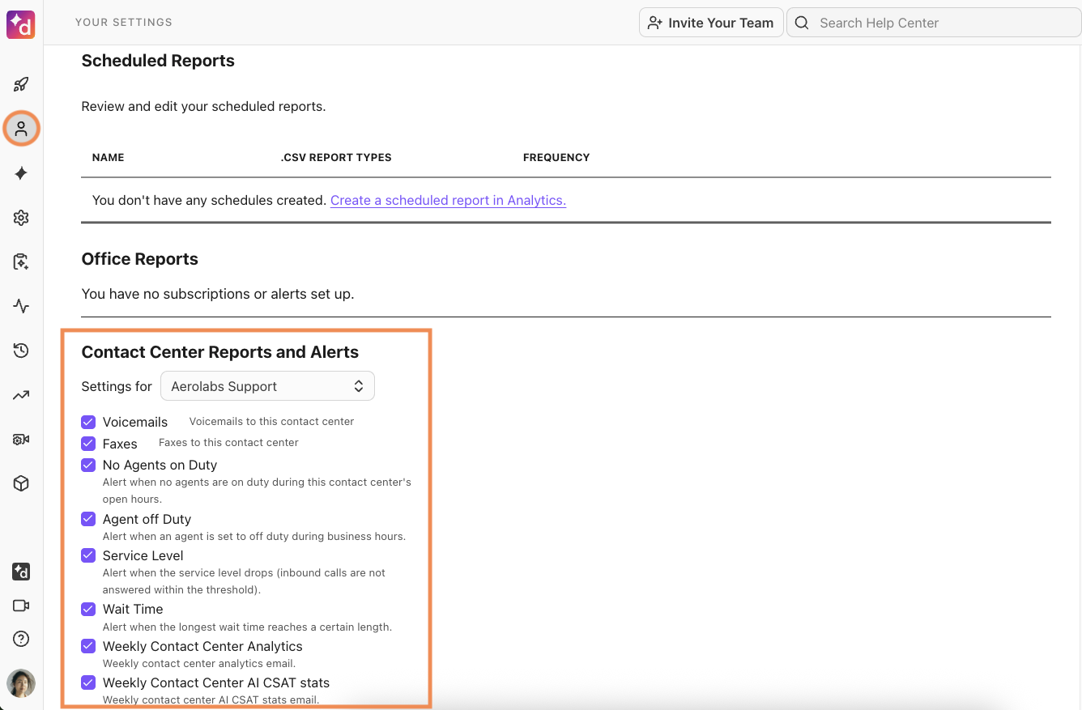Image resolution: width=1082 pixels, height=710 pixels.
Task: Select the rocket launch icon in the sidebar
Action: (20, 84)
